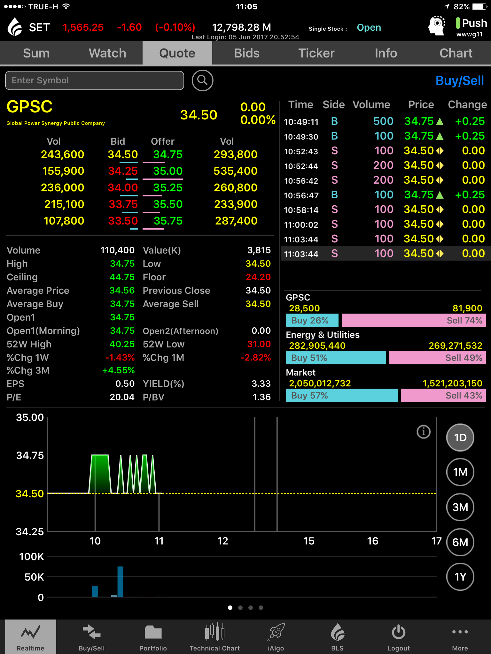
Task: Switch to the Info tab
Action: point(386,53)
